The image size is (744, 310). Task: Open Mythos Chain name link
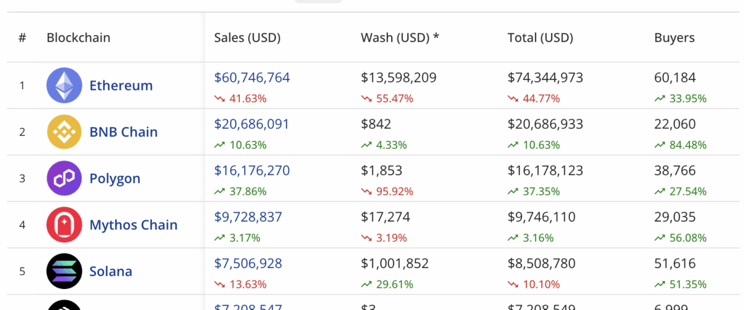click(x=133, y=225)
